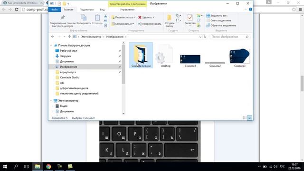Collapse the ribbon with the chevron near help
The image size is (304, 171).
click(246, 9)
